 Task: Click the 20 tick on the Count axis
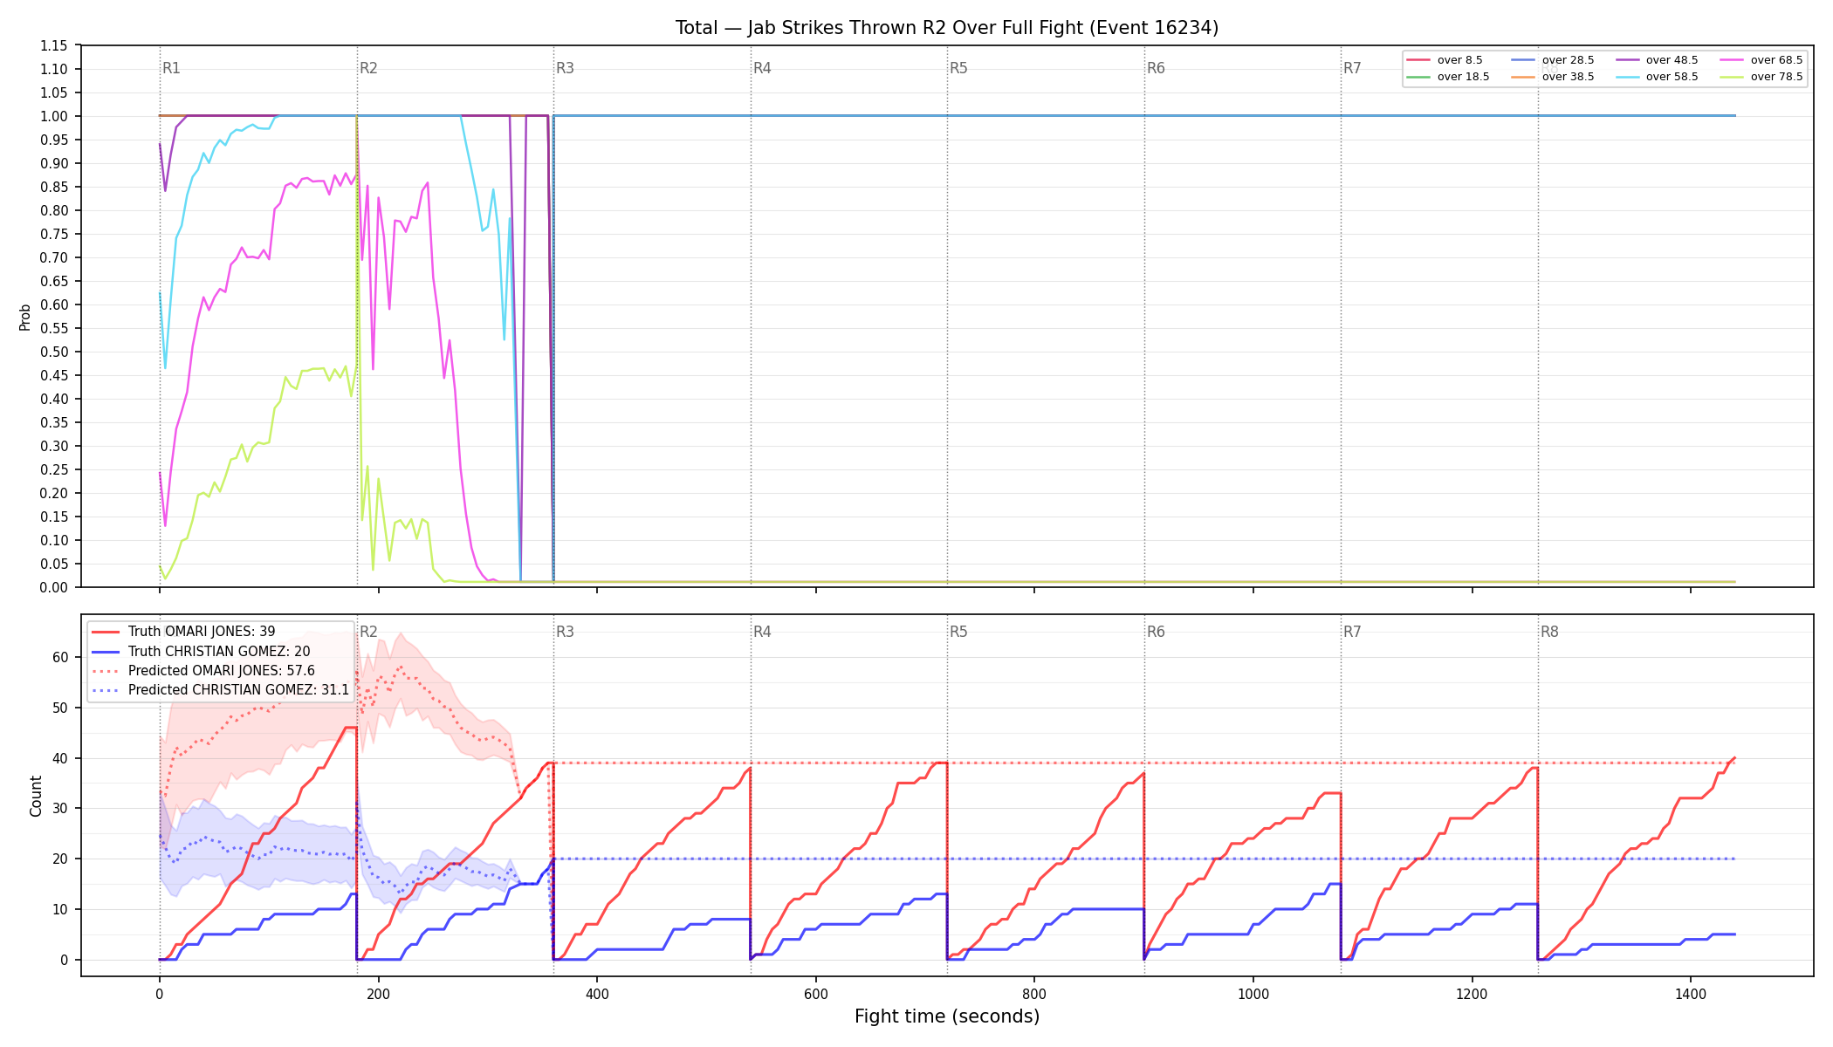60,859
